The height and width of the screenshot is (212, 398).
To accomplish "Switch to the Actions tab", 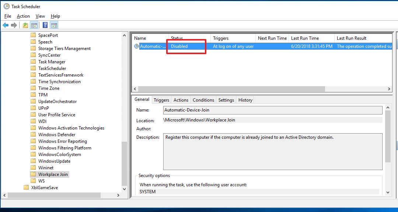I will click(181, 100).
